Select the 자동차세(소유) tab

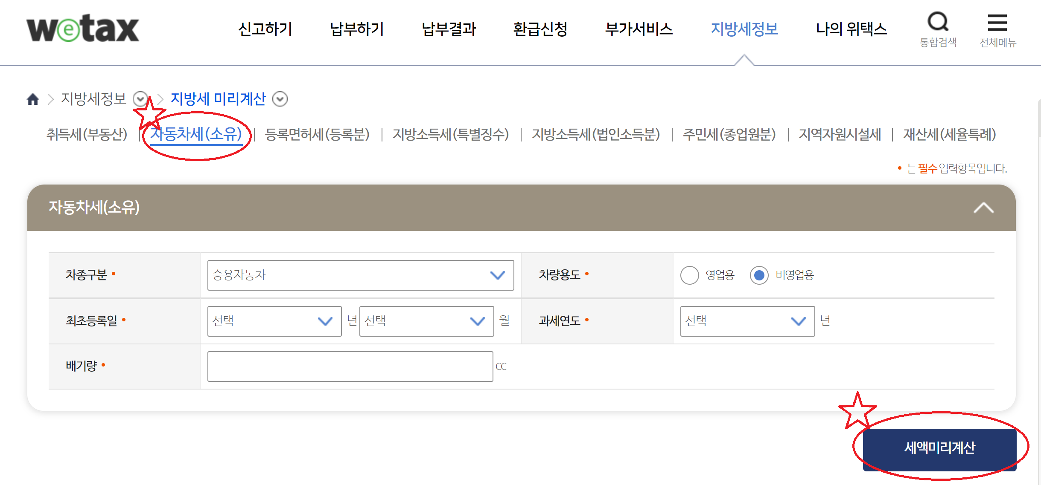click(x=196, y=135)
